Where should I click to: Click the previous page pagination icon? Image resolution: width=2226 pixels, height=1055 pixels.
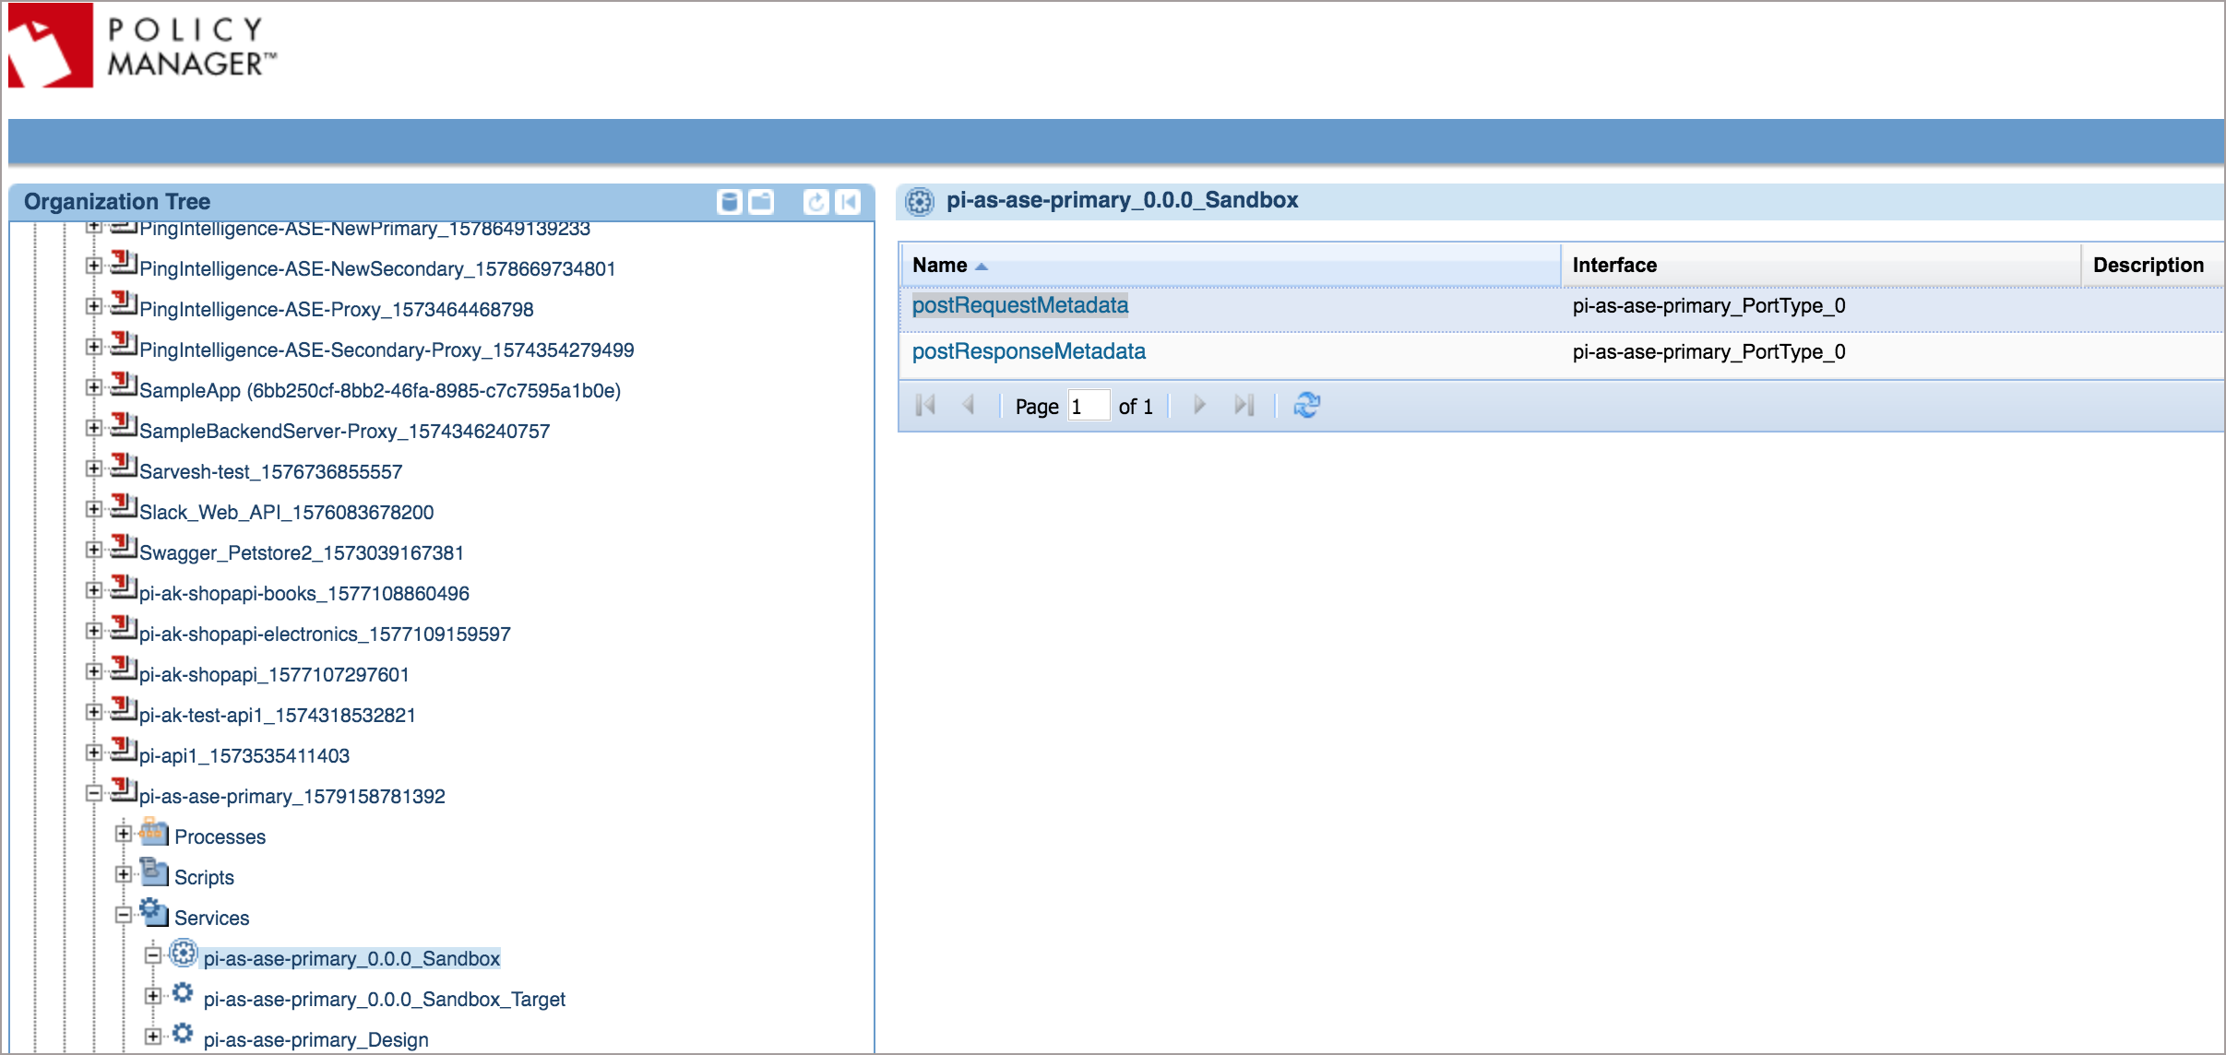968,405
